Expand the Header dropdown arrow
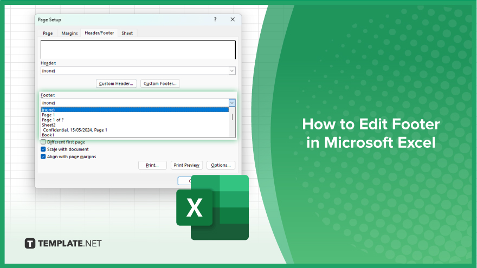Screen dimensions: 477x268 [x=232, y=71]
